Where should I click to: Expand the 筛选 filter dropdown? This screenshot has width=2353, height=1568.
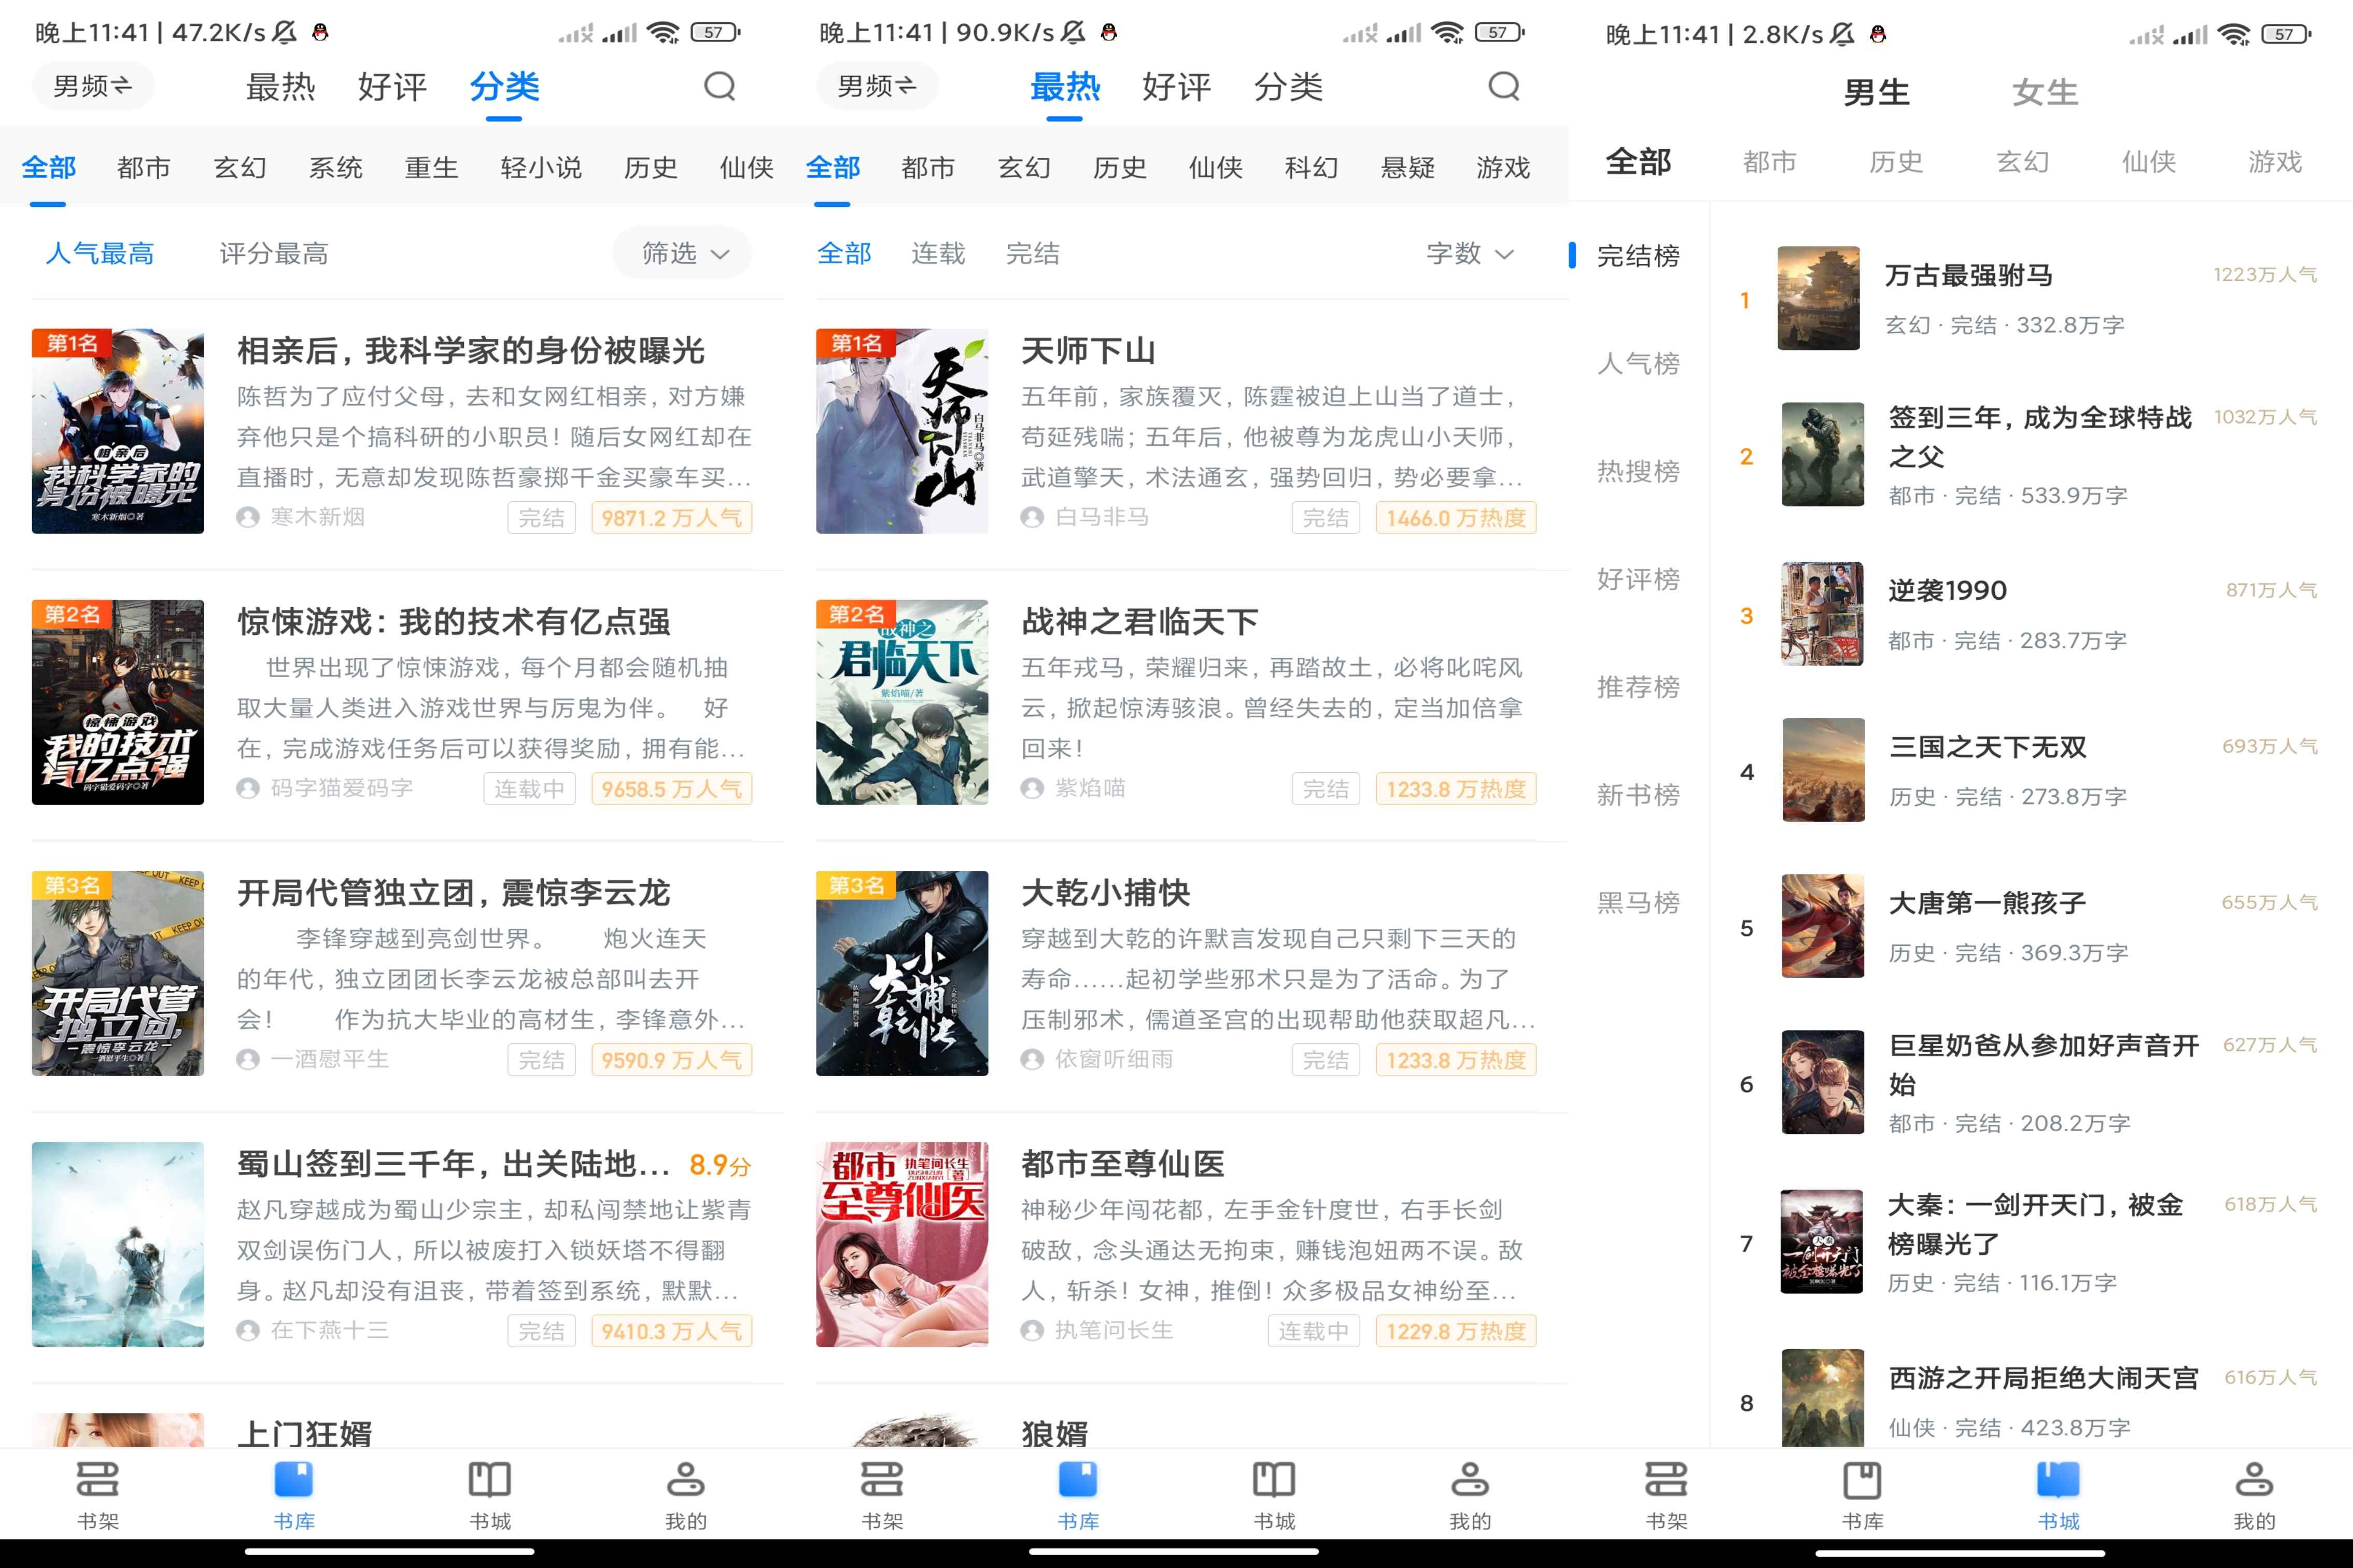(682, 253)
